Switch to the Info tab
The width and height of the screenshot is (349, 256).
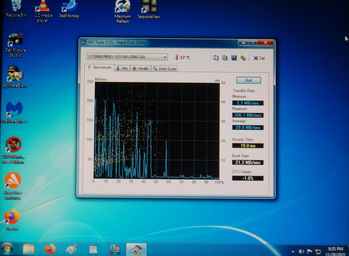(x=123, y=68)
